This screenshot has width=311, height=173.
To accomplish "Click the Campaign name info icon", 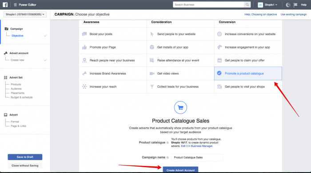I will tap(167, 157).
